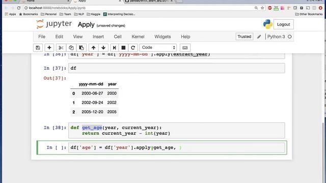
Task: Go back with browser back arrow
Action: coord(6,8)
